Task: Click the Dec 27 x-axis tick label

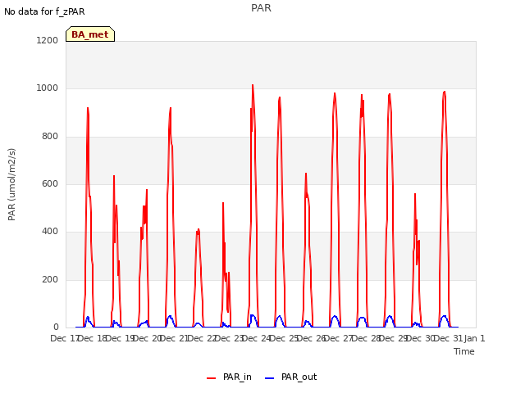Action: [339, 338]
